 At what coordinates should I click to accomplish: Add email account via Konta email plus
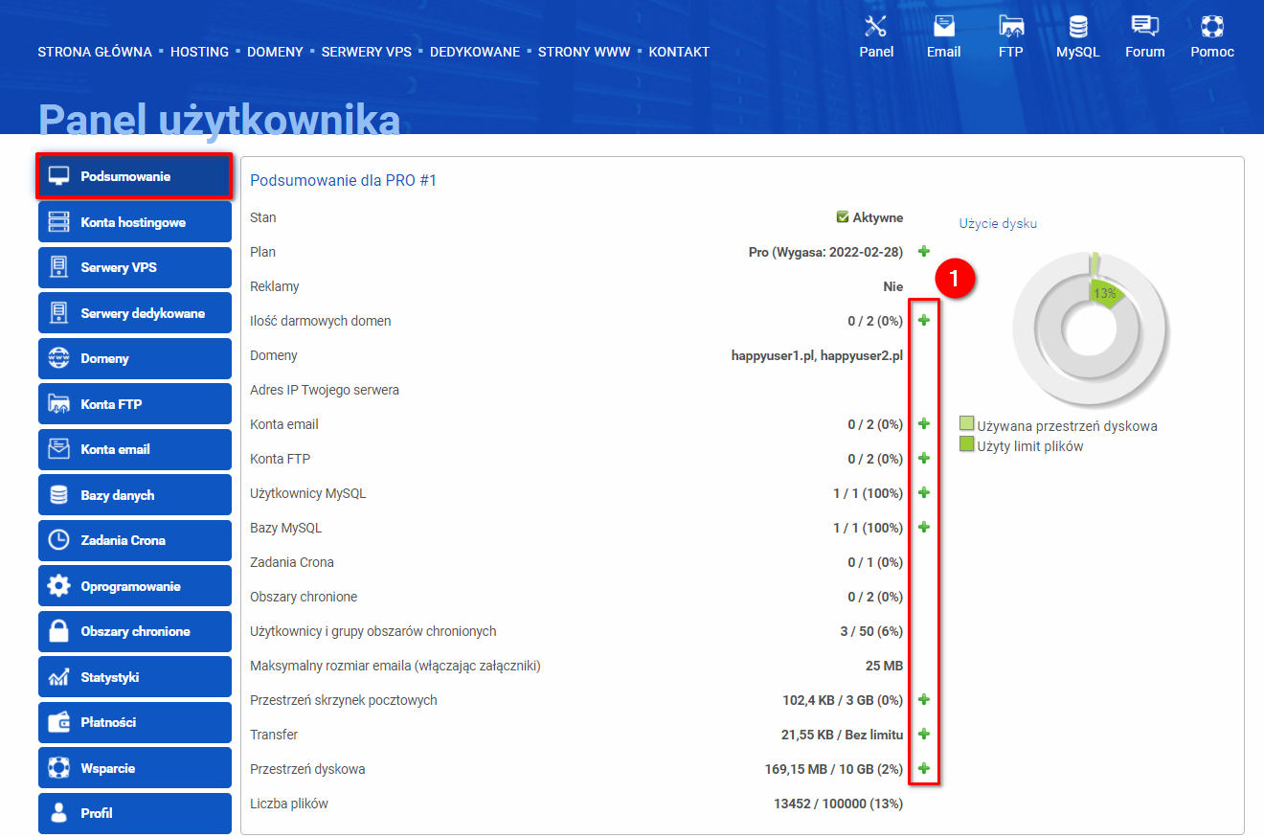924,423
